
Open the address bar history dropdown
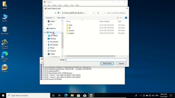click(x=94, y=13)
